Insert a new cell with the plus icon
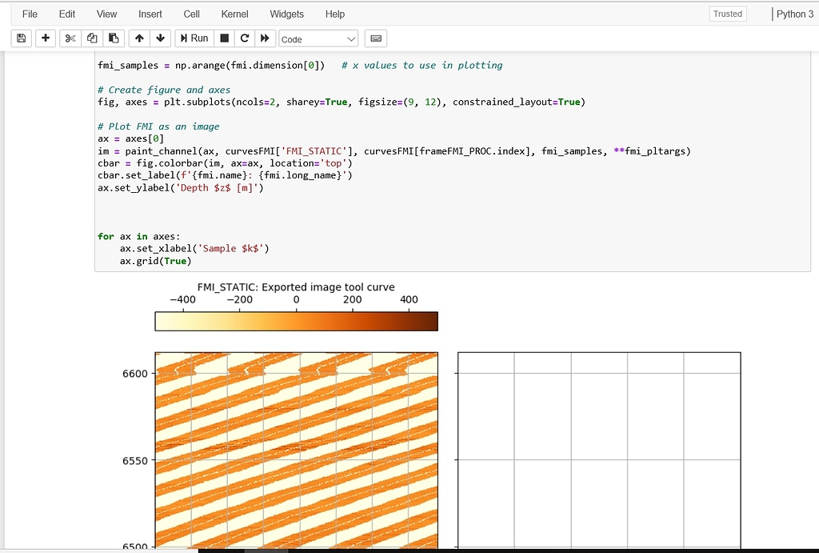Image resolution: width=819 pixels, height=553 pixels. (x=44, y=38)
